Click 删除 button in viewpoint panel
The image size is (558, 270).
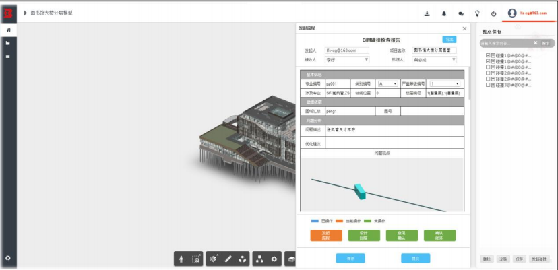(x=487, y=259)
